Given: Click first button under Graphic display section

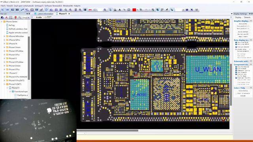Looking at the screenshot, I should (x=243, y=24).
